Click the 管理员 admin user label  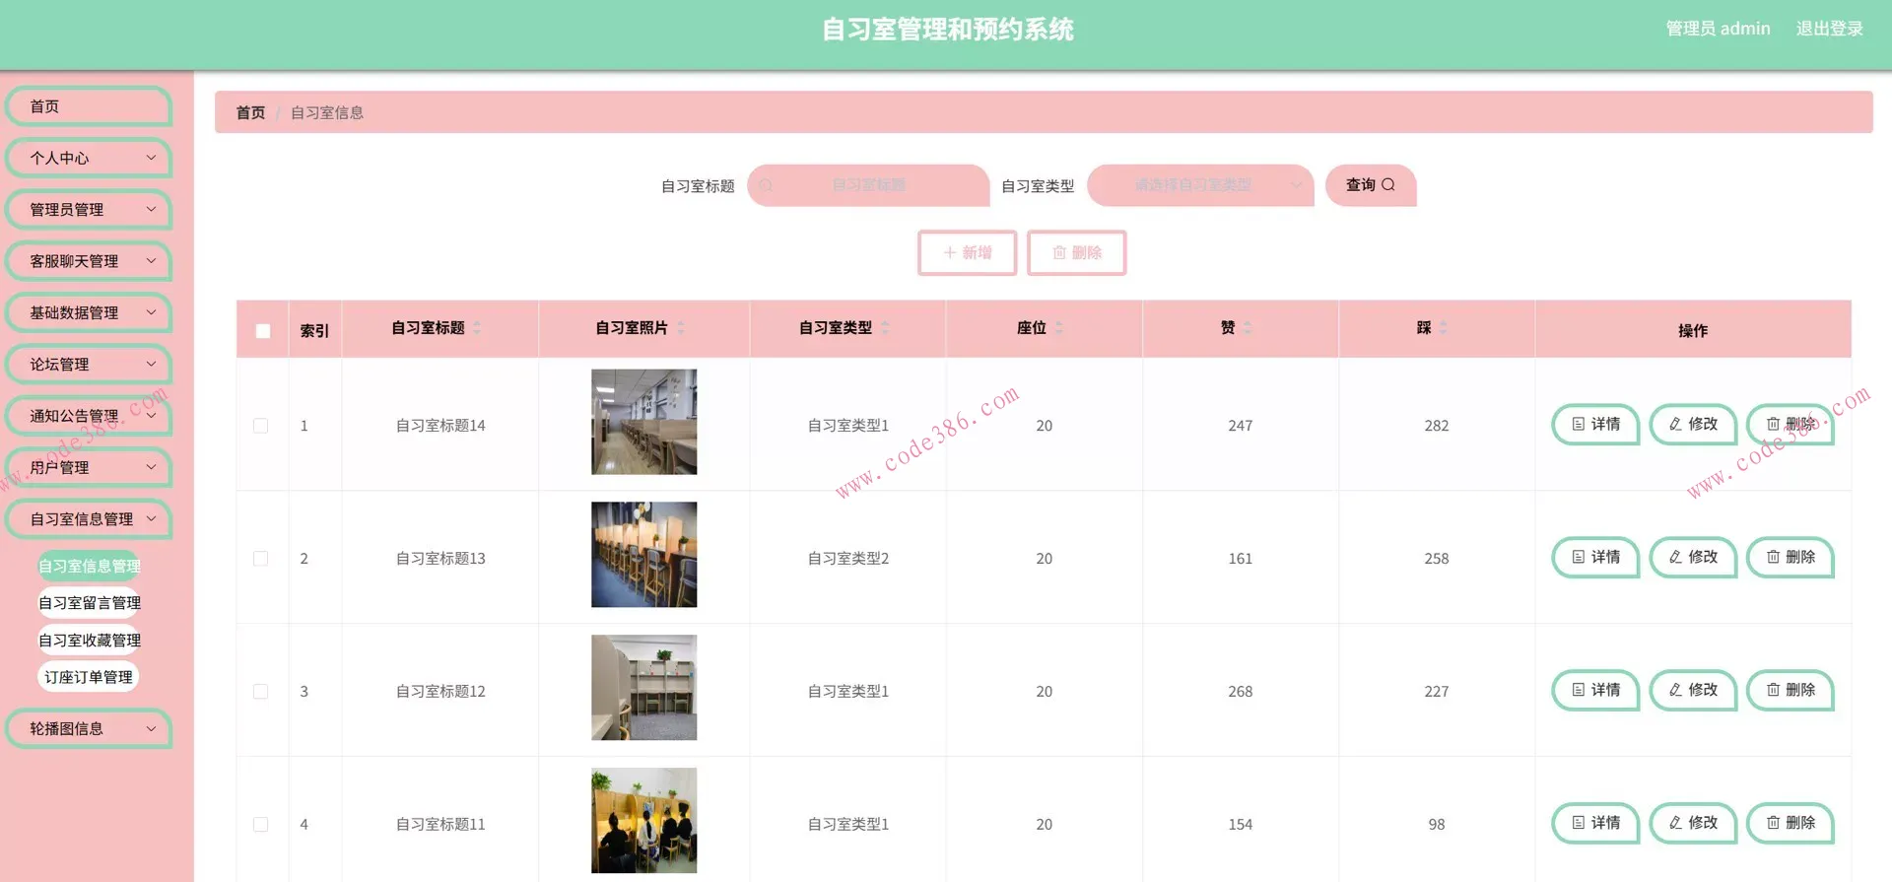(1718, 29)
